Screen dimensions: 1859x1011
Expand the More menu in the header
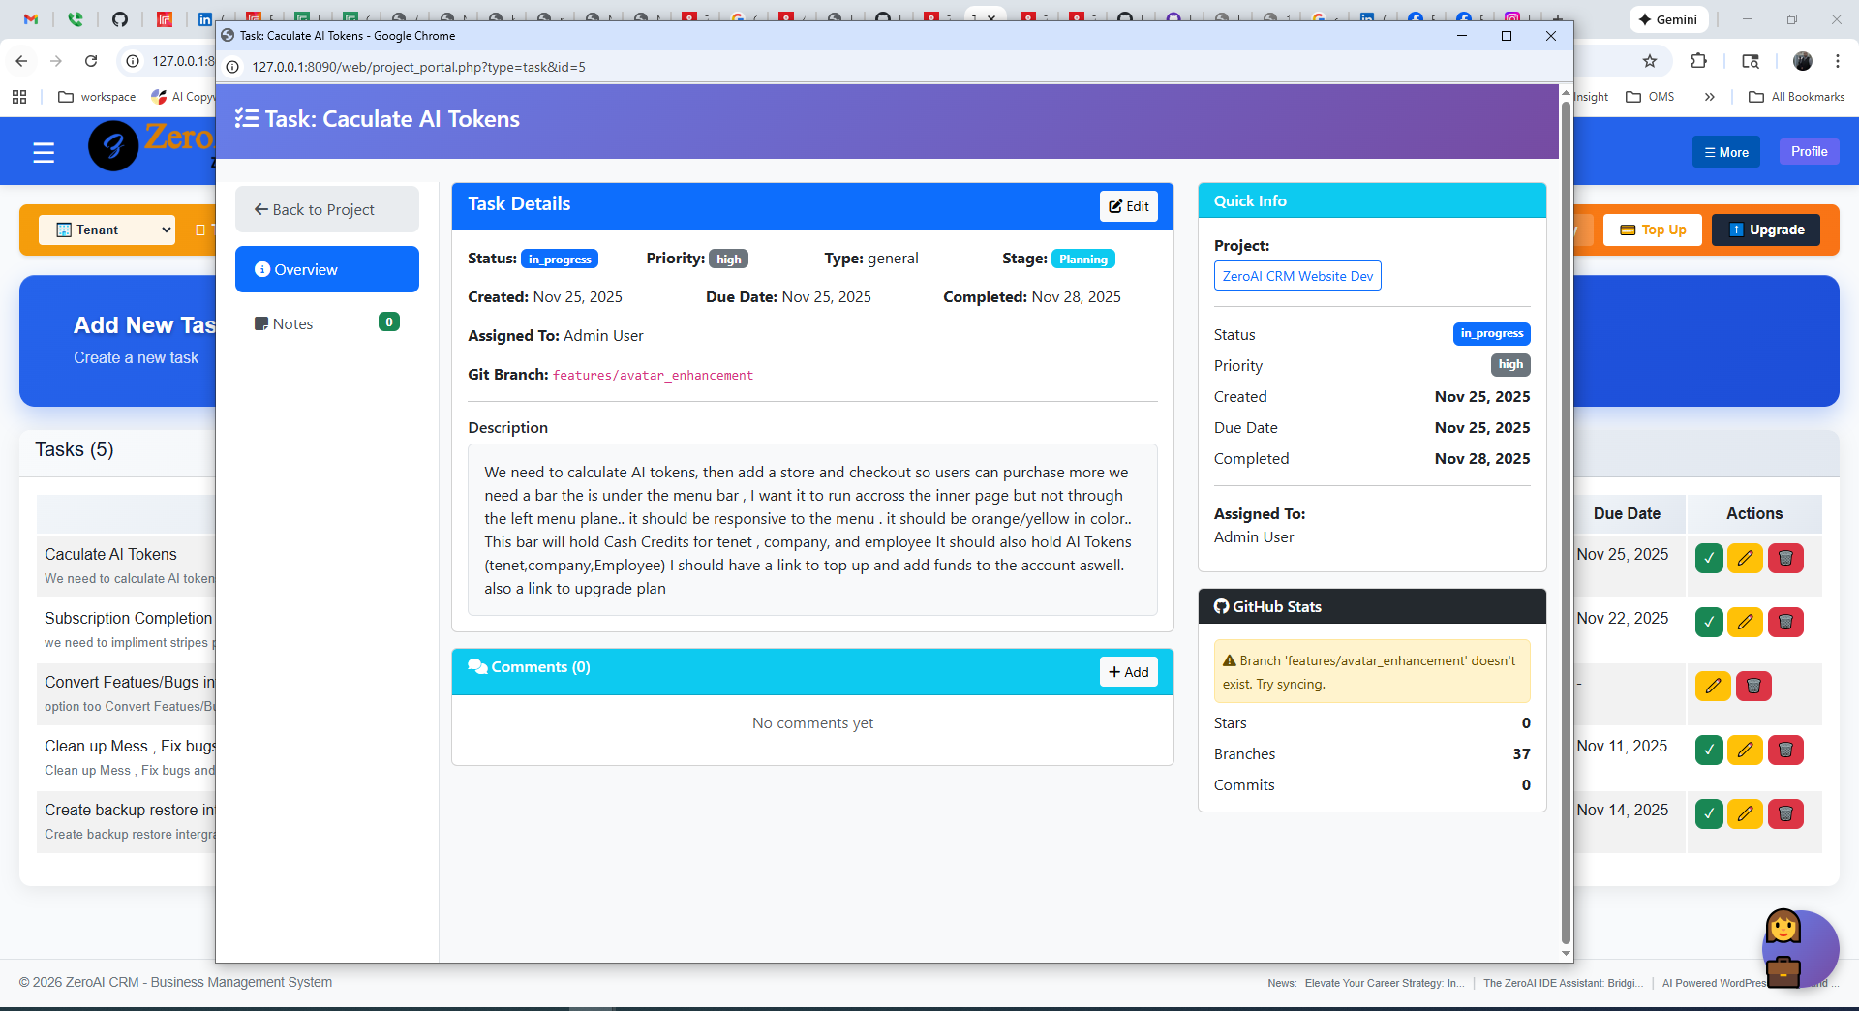[x=1725, y=152]
